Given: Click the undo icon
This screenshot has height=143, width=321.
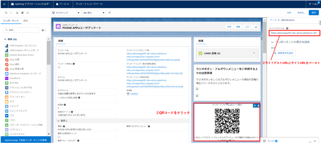Looking at the screenshot, I should coord(6,13).
